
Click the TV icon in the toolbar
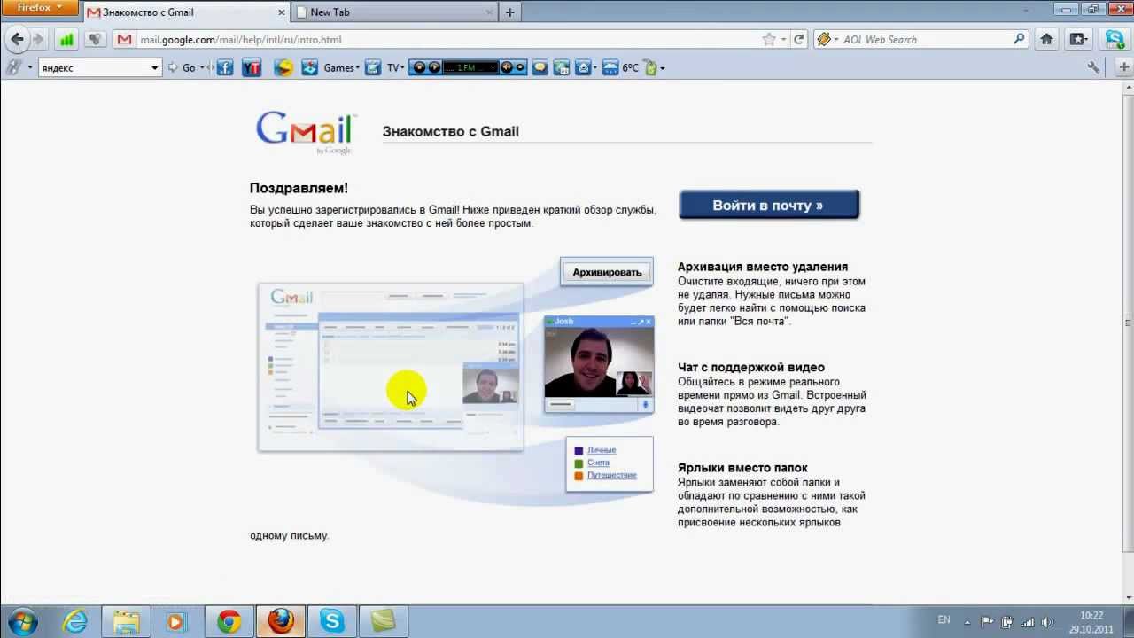pos(373,67)
